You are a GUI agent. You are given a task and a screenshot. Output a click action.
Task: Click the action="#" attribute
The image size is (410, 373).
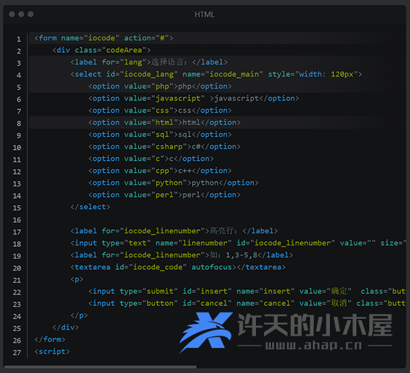click(147, 38)
